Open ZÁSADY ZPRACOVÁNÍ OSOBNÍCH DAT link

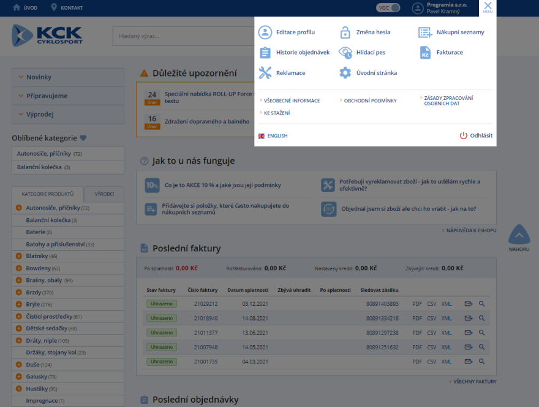click(448, 101)
